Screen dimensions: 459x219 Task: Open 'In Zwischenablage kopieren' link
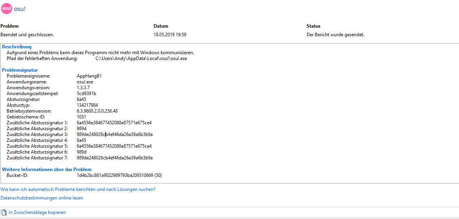click(37, 212)
